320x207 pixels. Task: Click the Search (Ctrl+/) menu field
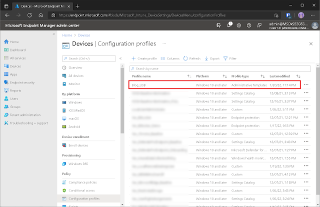point(89,58)
